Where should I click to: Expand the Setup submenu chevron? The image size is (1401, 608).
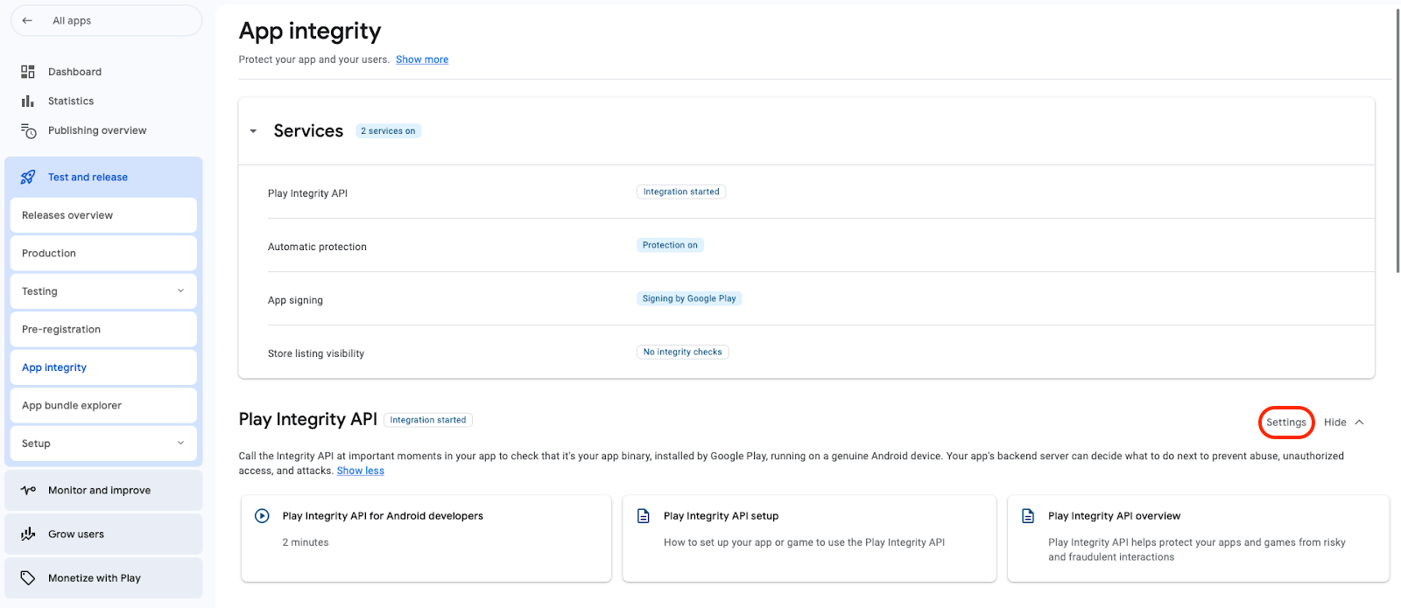tap(181, 443)
